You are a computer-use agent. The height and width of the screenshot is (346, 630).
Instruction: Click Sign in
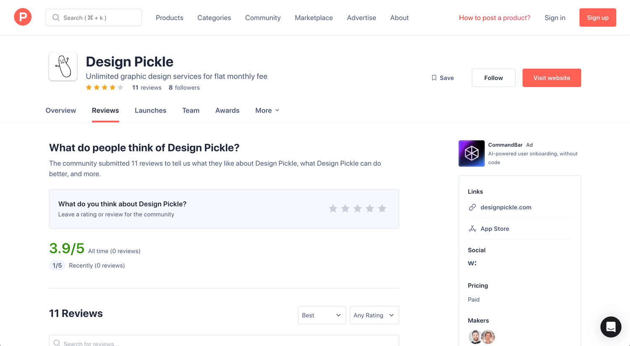(x=555, y=18)
